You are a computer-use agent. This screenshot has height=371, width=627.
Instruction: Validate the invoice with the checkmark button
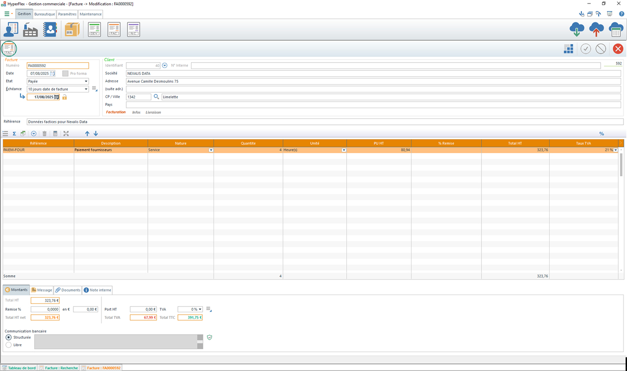pos(585,48)
